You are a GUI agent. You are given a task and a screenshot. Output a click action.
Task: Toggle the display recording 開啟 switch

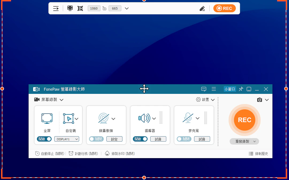(x=44, y=139)
